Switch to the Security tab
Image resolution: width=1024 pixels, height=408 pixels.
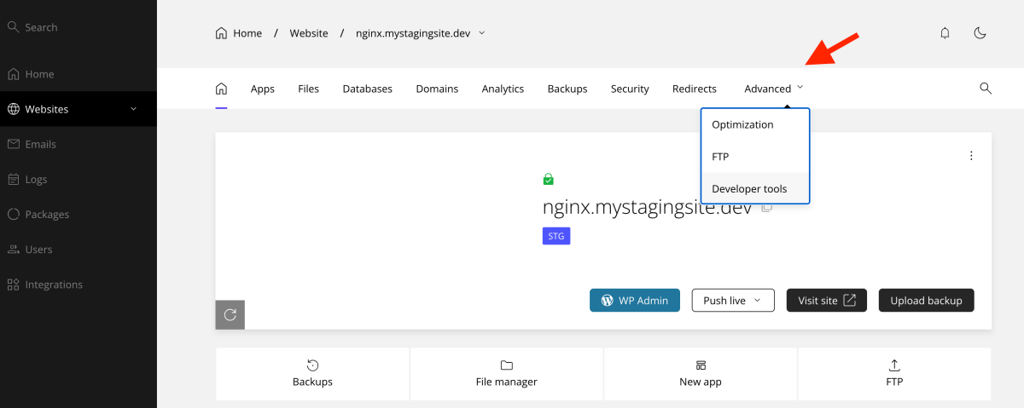tap(630, 89)
